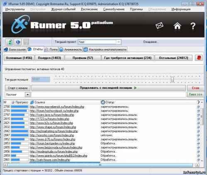
Task: Click Полуусп.(1403) button
Action: [49, 58]
